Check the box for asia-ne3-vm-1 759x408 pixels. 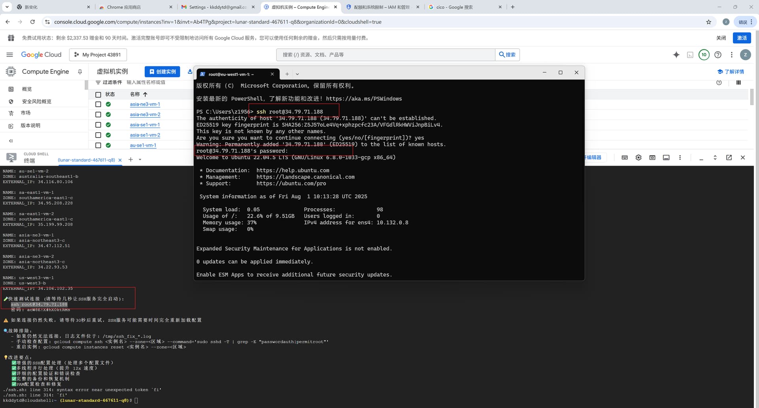coord(98,104)
